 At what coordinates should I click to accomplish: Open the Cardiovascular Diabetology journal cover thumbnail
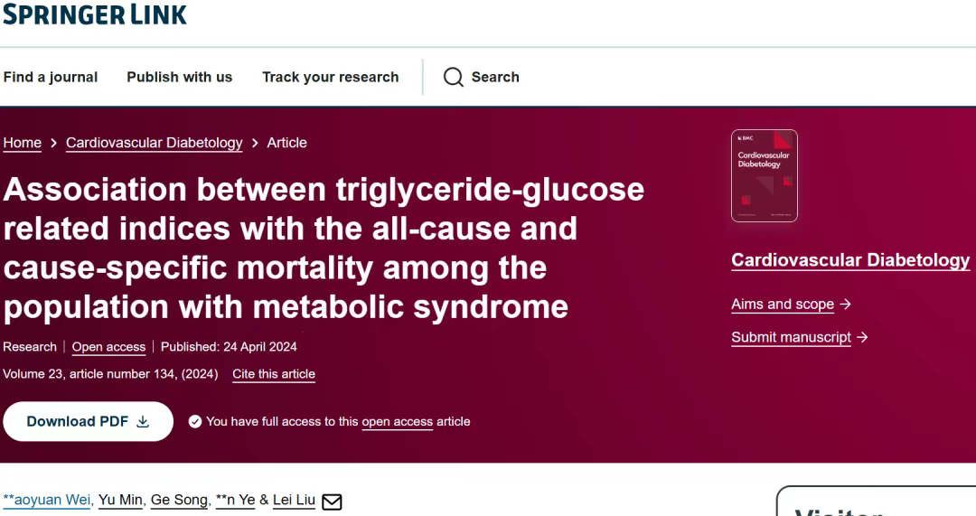tap(765, 175)
